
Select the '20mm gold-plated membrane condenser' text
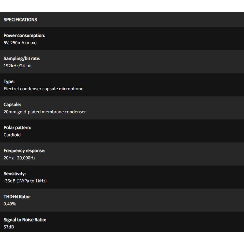[45, 112]
